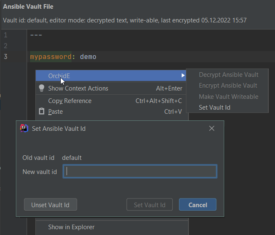Click the clipboard Paste icon
275x235 pixels.
42,111
